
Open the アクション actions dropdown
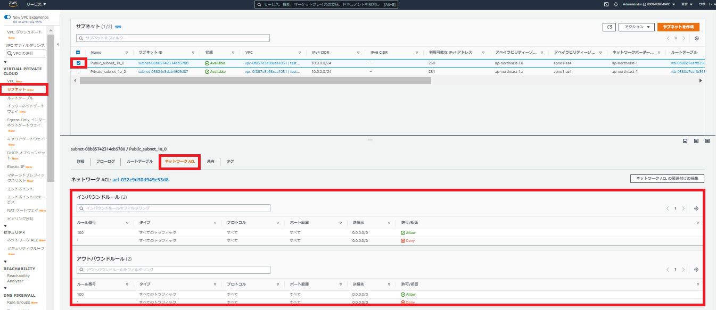tap(637, 27)
